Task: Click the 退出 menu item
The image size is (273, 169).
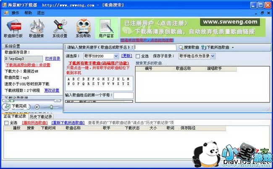Action: pos(41,13)
